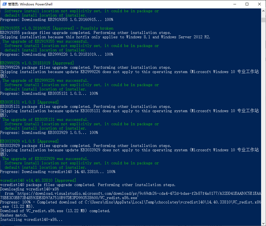266x226 pixels.
Task: Click 'Progress: Downloading KB2919355' line
Action: (57, 20)
